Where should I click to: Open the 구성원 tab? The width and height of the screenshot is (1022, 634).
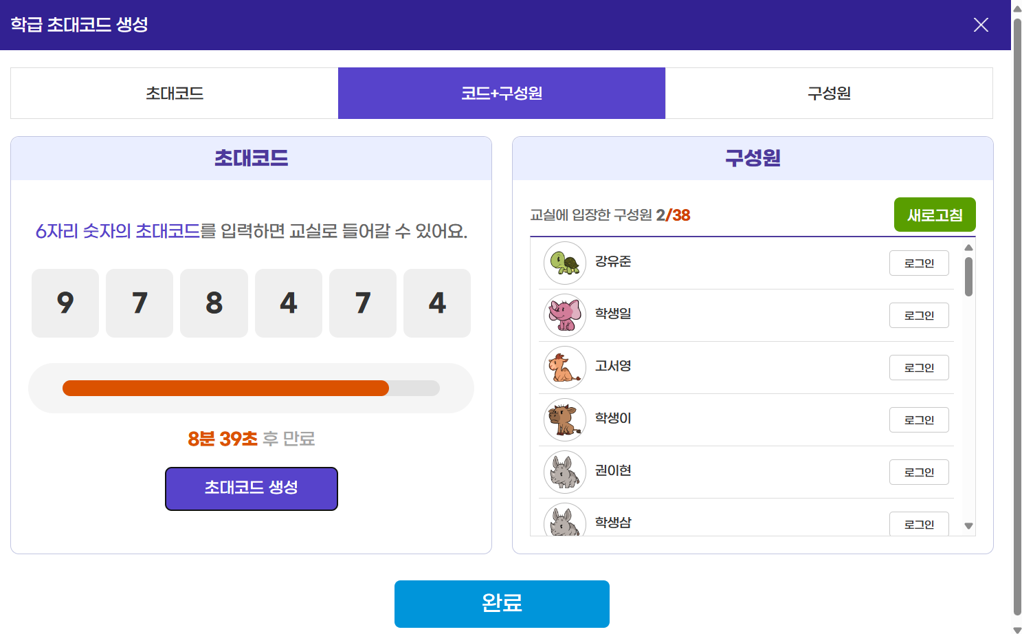click(829, 94)
